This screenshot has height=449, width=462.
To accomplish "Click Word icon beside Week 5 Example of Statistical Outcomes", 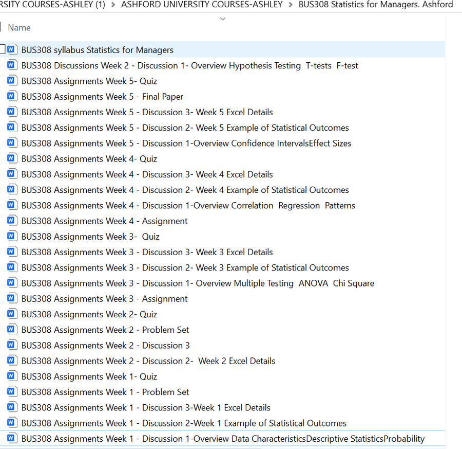I will pyautogui.click(x=12, y=127).
